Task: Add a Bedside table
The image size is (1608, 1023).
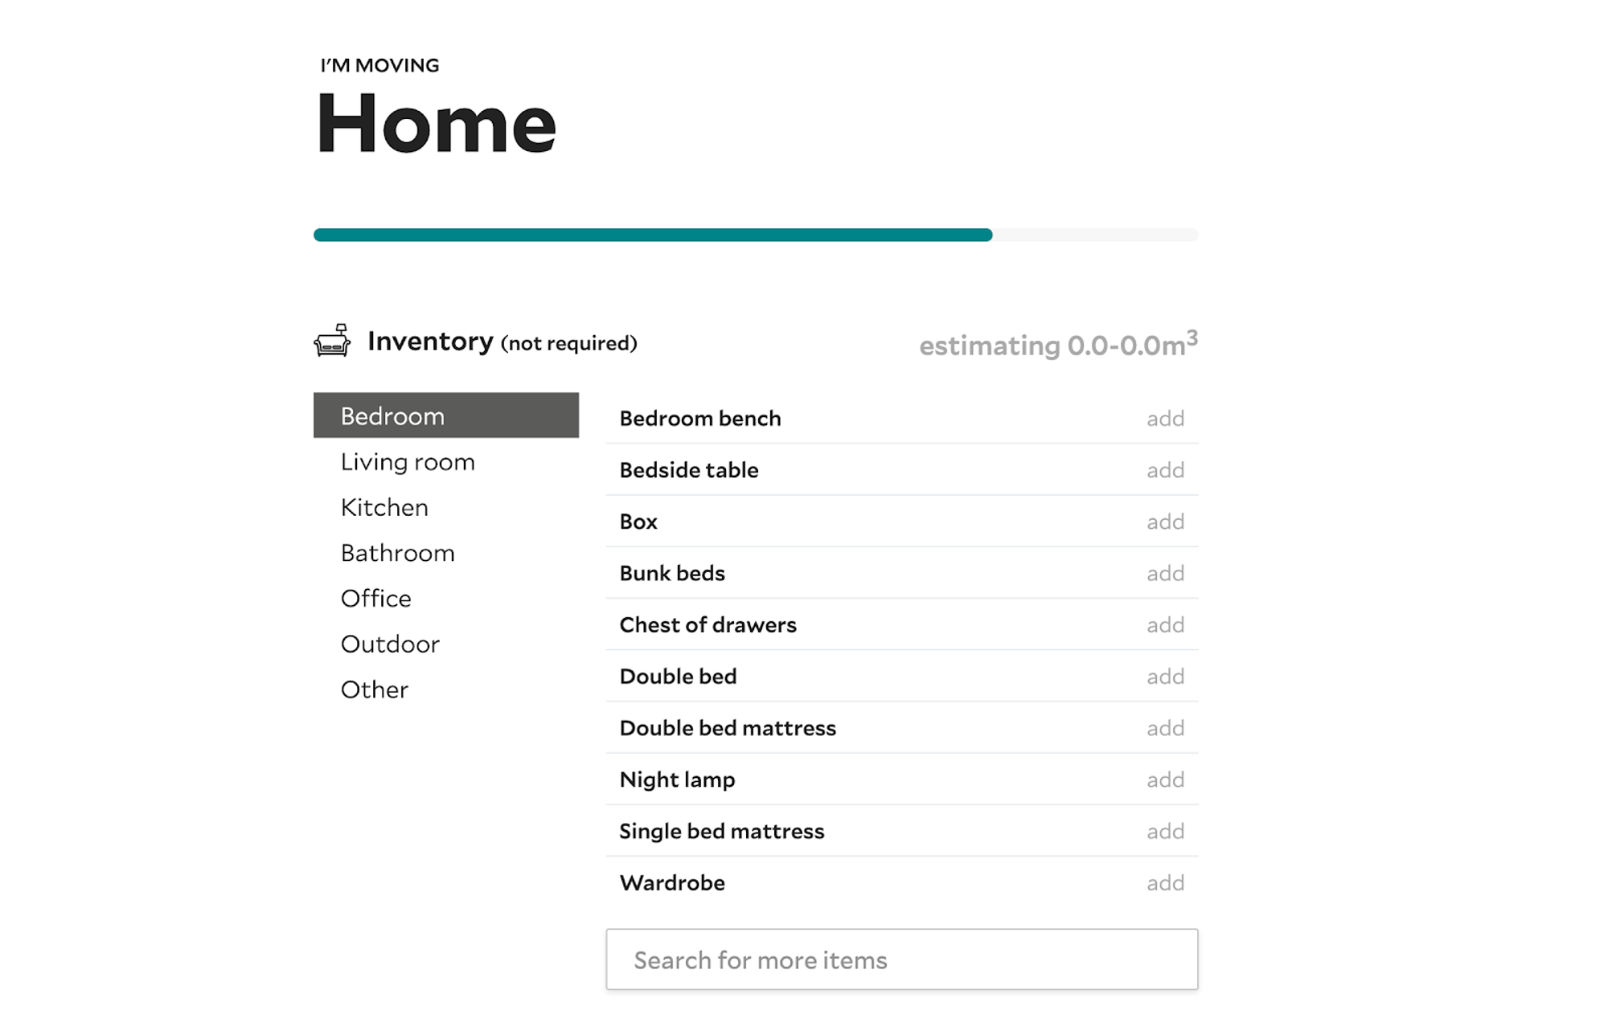Action: (x=1165, y=470)
